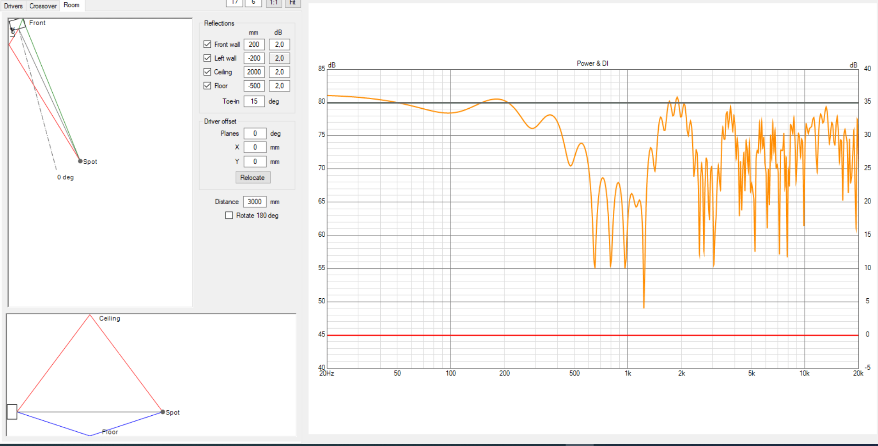Viewport: 878px width, 446px height.
Task: Click the '10k' frequency axis label
Action: coord(805,374)
